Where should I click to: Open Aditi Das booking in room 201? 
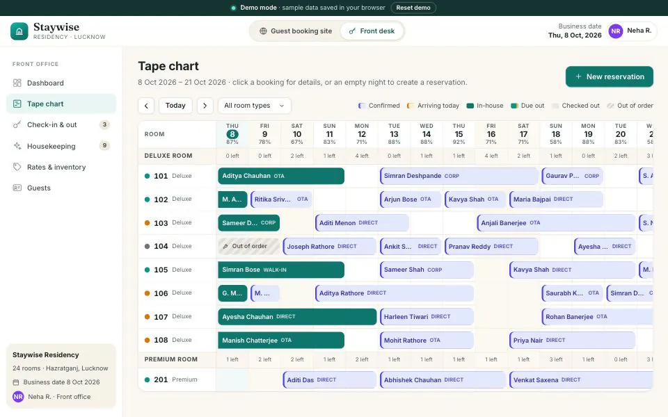[x=330, y=379]
